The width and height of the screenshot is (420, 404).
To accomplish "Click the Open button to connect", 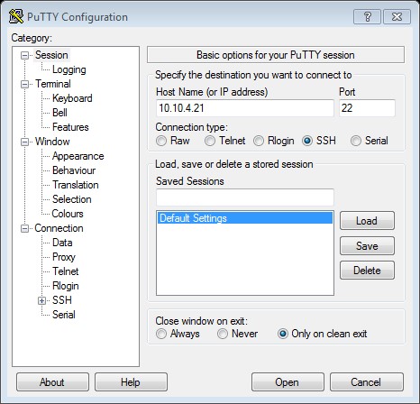I will (x=288, y=382).
